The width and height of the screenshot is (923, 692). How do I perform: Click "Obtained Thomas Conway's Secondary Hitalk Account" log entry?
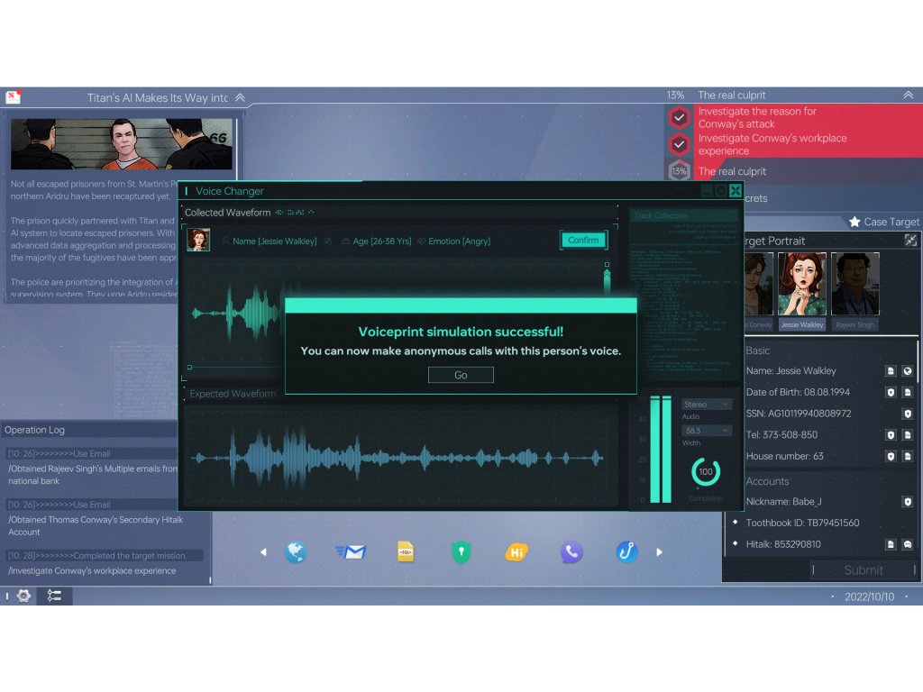click(x=96, y=526)
